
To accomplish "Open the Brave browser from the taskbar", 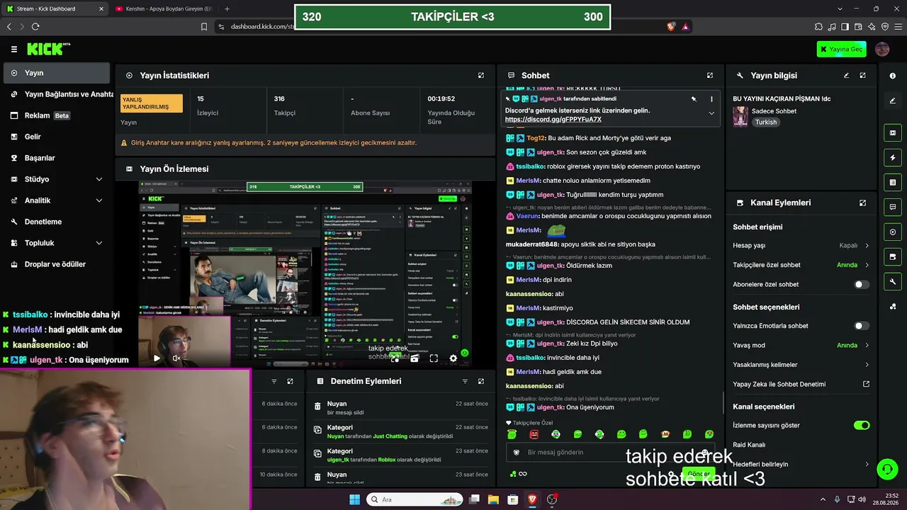I will click(x=531, y=499).
